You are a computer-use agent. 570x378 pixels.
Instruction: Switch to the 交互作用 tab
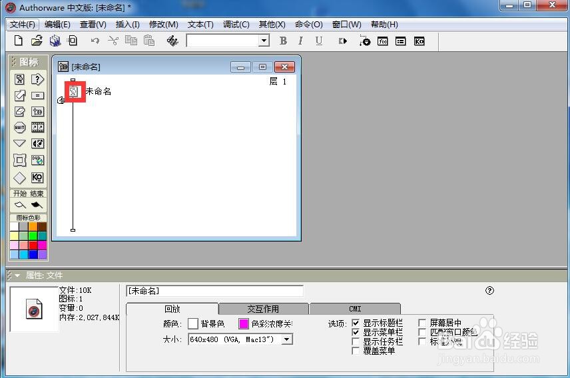[x=264, y=309]
